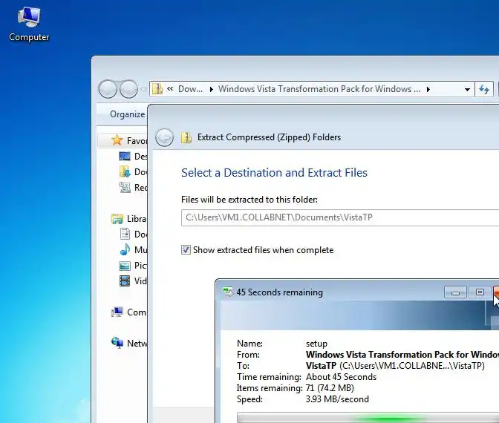Minimize the 45 Seconds remaining dialog

[455, 292]
